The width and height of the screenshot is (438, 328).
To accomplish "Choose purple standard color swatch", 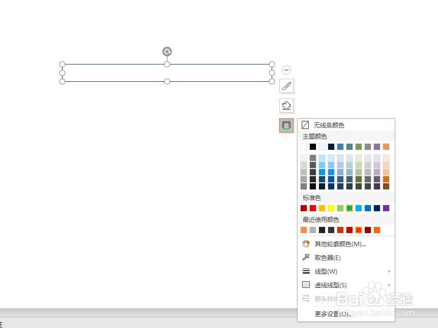I will tap(386, 208).
